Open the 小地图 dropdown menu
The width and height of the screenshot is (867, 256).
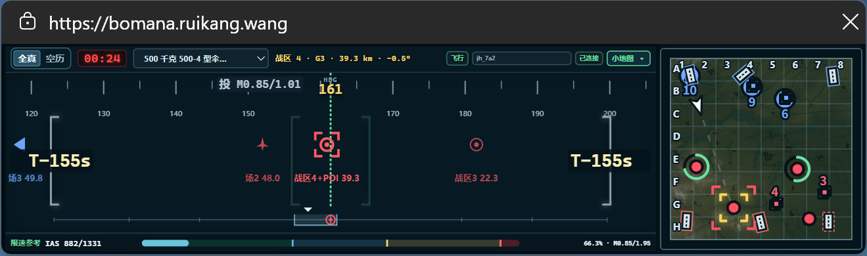pyautogui.click(x=628, y=58)
